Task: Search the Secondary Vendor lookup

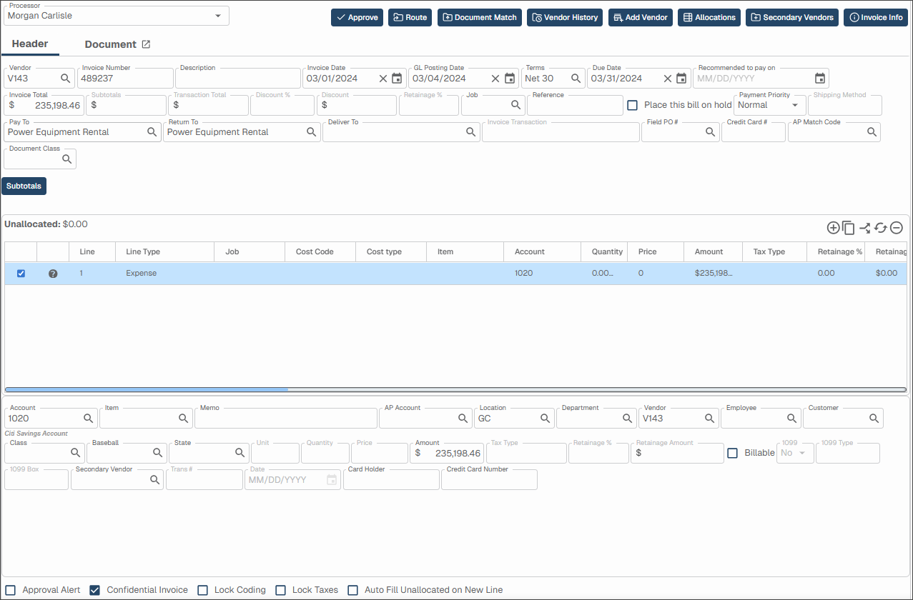Action: tap(155, 479)
